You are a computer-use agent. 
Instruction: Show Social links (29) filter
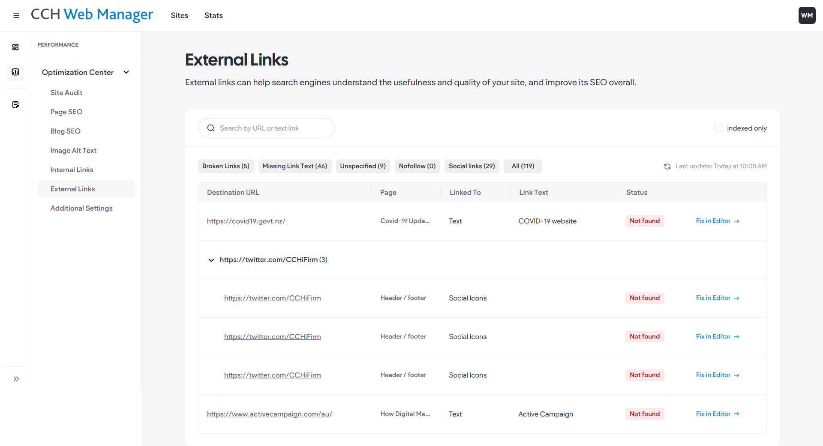472,166
